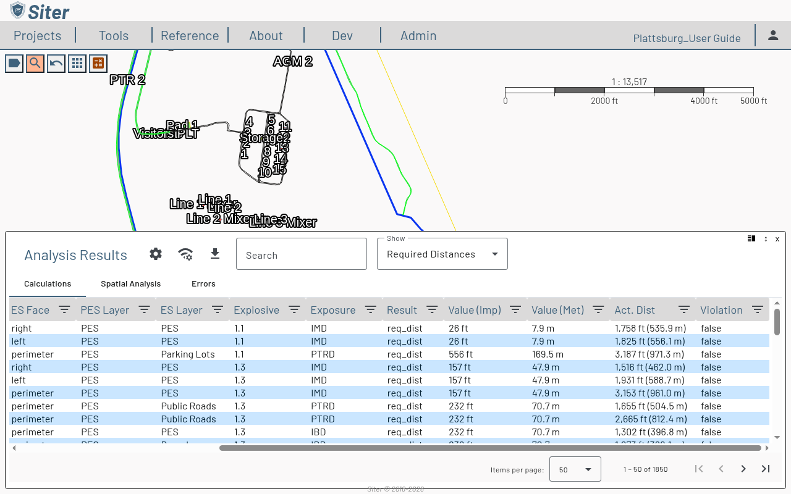Sort by the Exposure column header
Viewport: 791px width, 494px height.
[333, 310]
